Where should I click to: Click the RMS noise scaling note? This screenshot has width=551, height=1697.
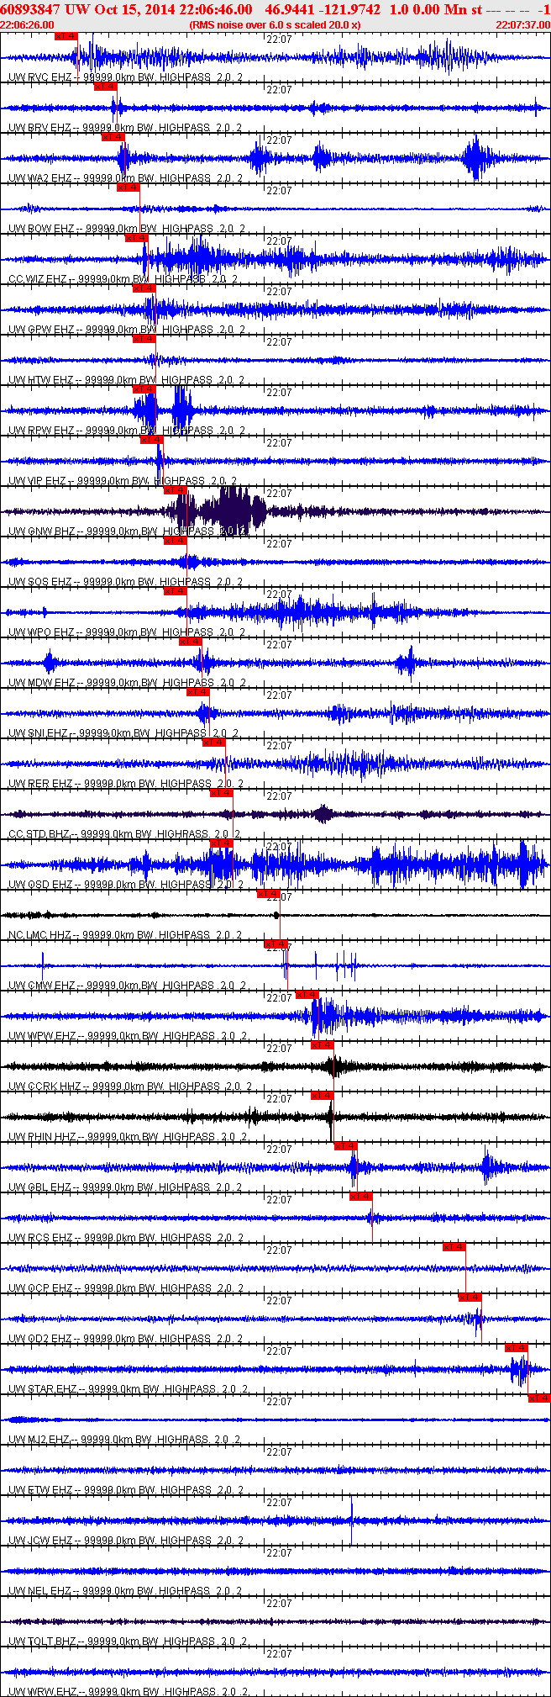point(275,25)
